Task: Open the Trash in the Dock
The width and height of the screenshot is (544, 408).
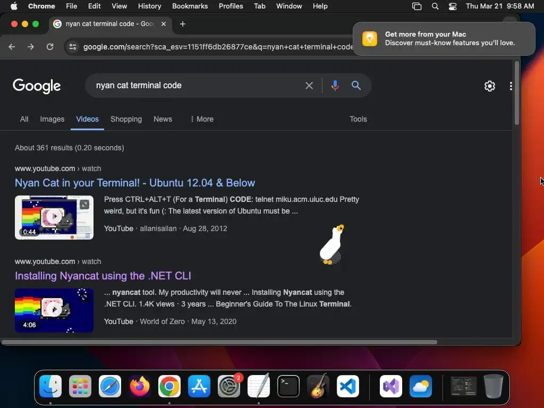Action: click(494, 386)
